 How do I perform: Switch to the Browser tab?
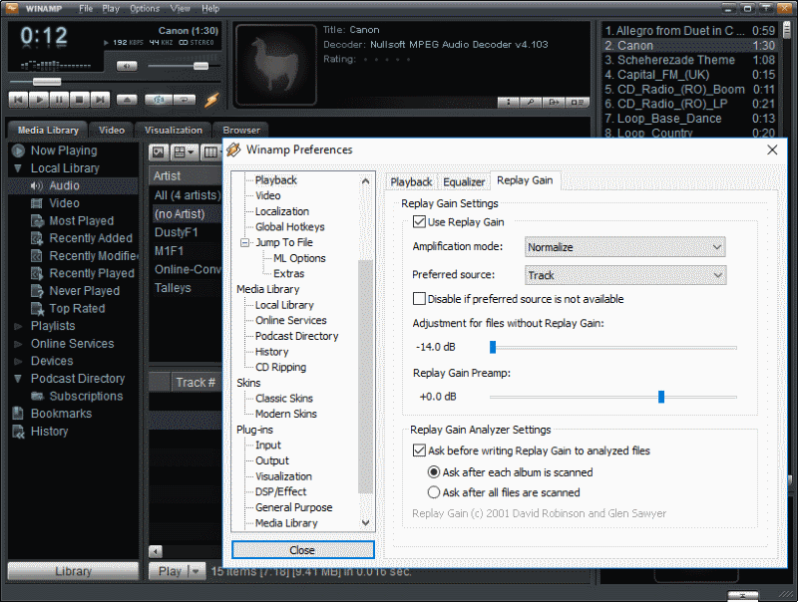[x=241, y=131]
